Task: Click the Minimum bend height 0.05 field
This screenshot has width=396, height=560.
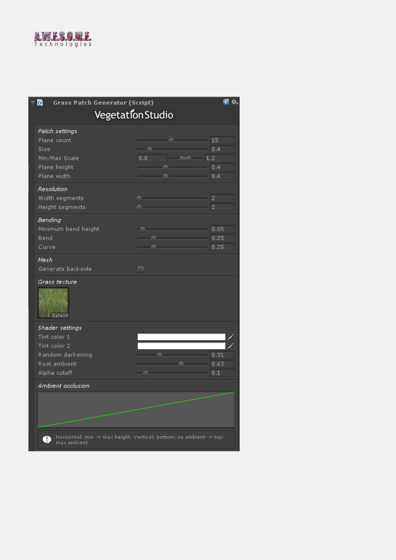Action: (x=222, y=229)
